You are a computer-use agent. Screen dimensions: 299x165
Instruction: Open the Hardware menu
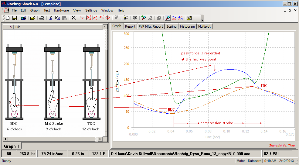[x=61, y=10]
